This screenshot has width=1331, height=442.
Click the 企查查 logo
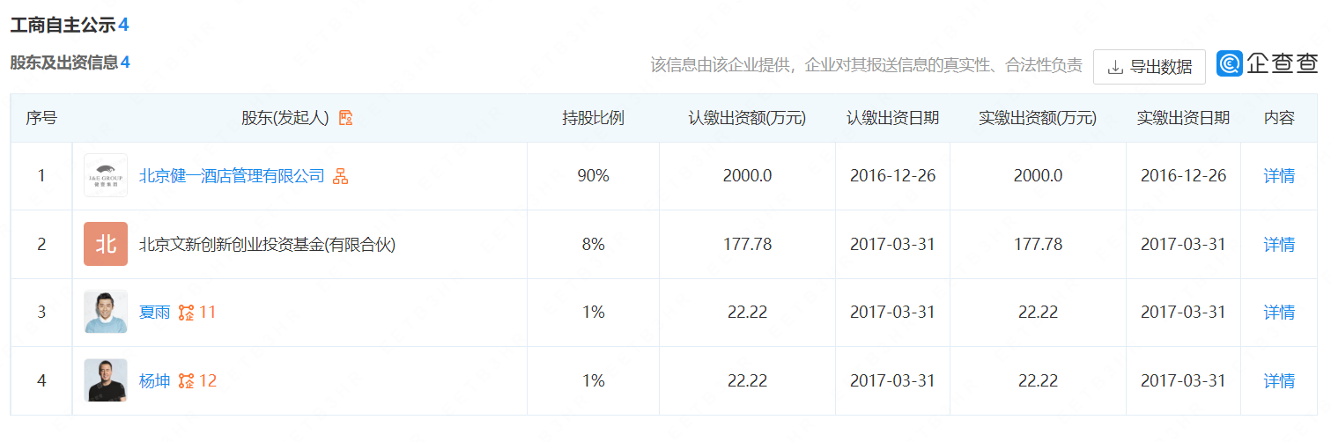pyautogui.click(x=1268, y=64)
